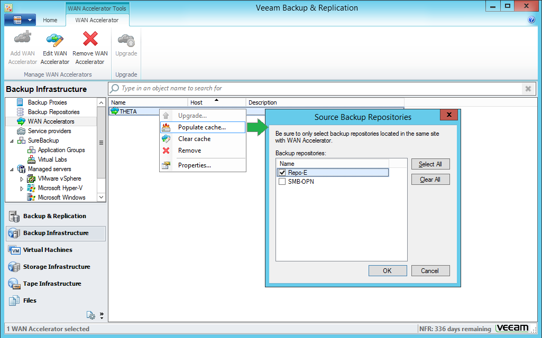Click the THETA WAN accelerator row icon
542x338 pixels.
point(114,111)
